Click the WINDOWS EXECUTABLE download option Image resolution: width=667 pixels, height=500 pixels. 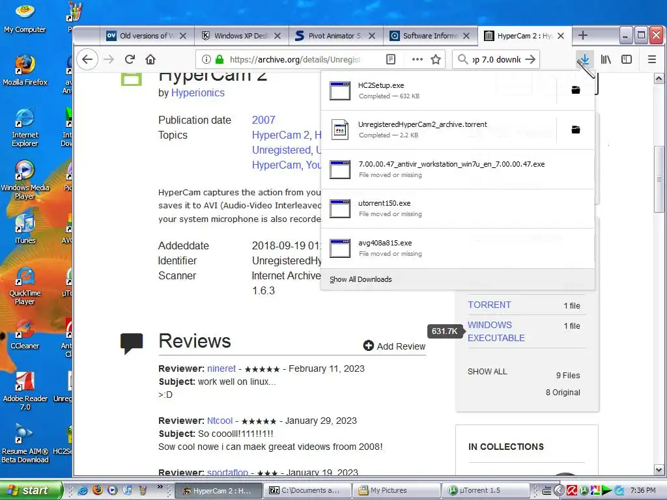pyautogui.click(x=496, y=331)
